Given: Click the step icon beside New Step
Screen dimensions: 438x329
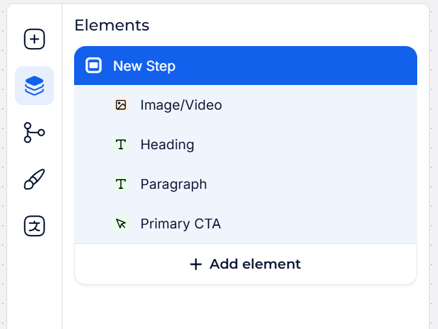Looking at the screenshot, I should [94, 66].
